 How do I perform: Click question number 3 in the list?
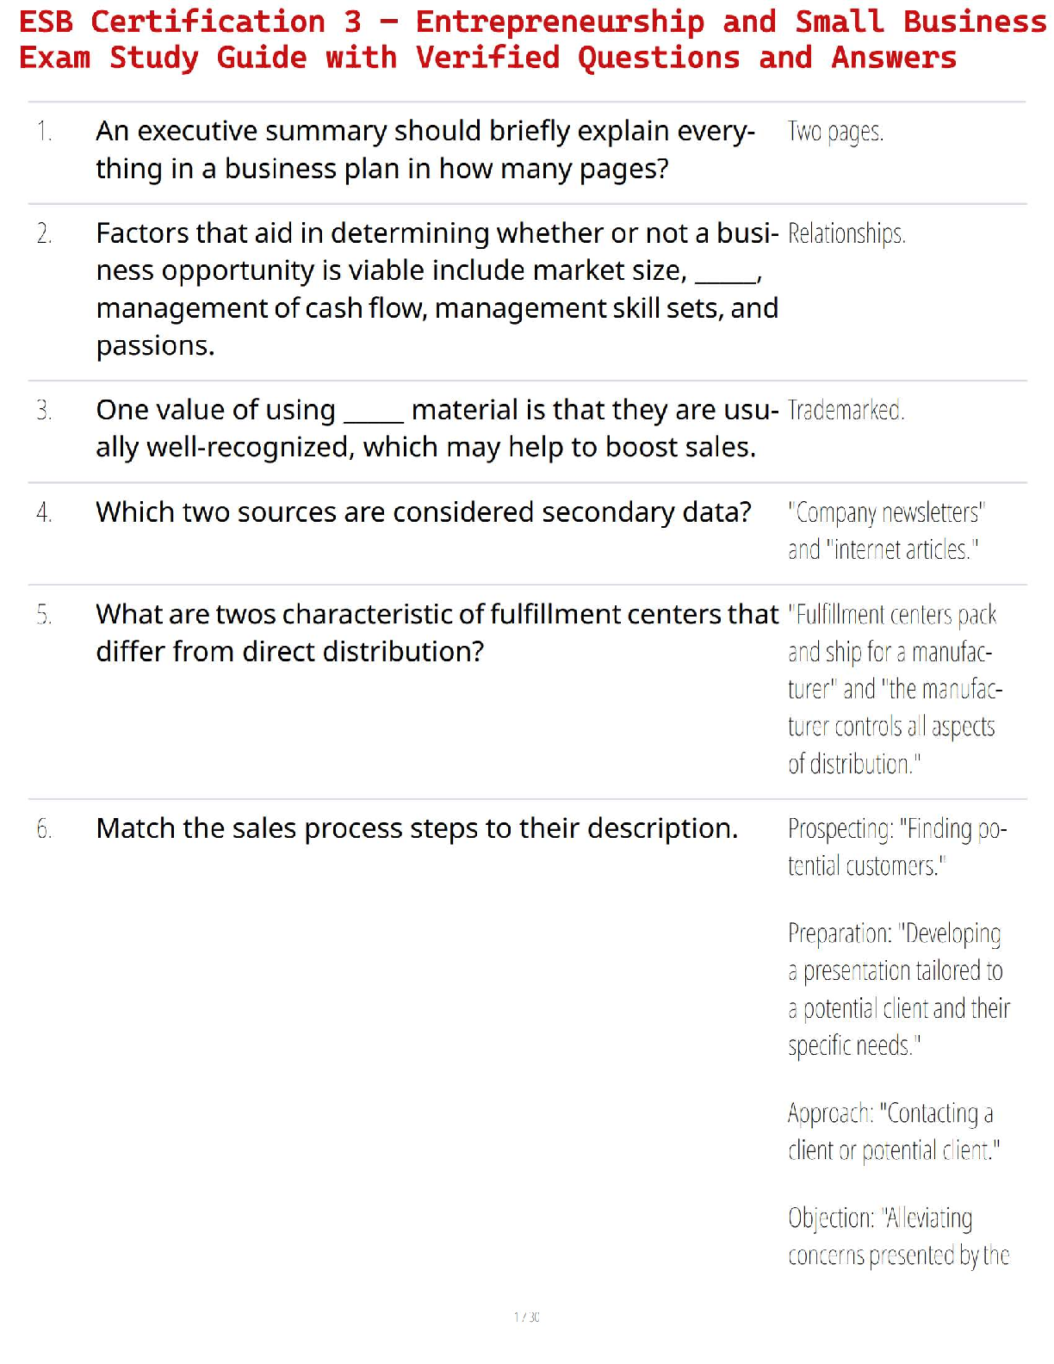click(45, 410)
